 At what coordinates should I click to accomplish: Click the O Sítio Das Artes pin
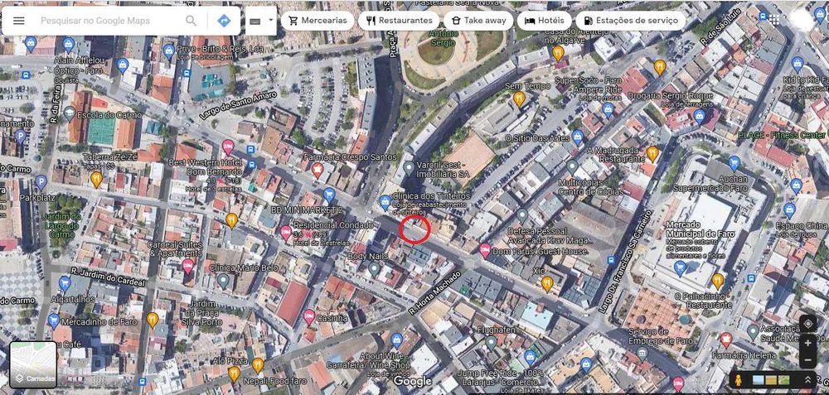click(x=578, y=137)
